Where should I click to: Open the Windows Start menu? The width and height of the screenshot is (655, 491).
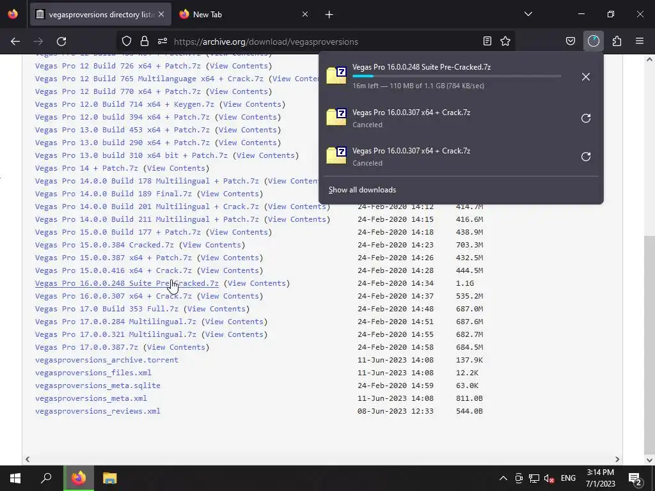tap(15, 478)
